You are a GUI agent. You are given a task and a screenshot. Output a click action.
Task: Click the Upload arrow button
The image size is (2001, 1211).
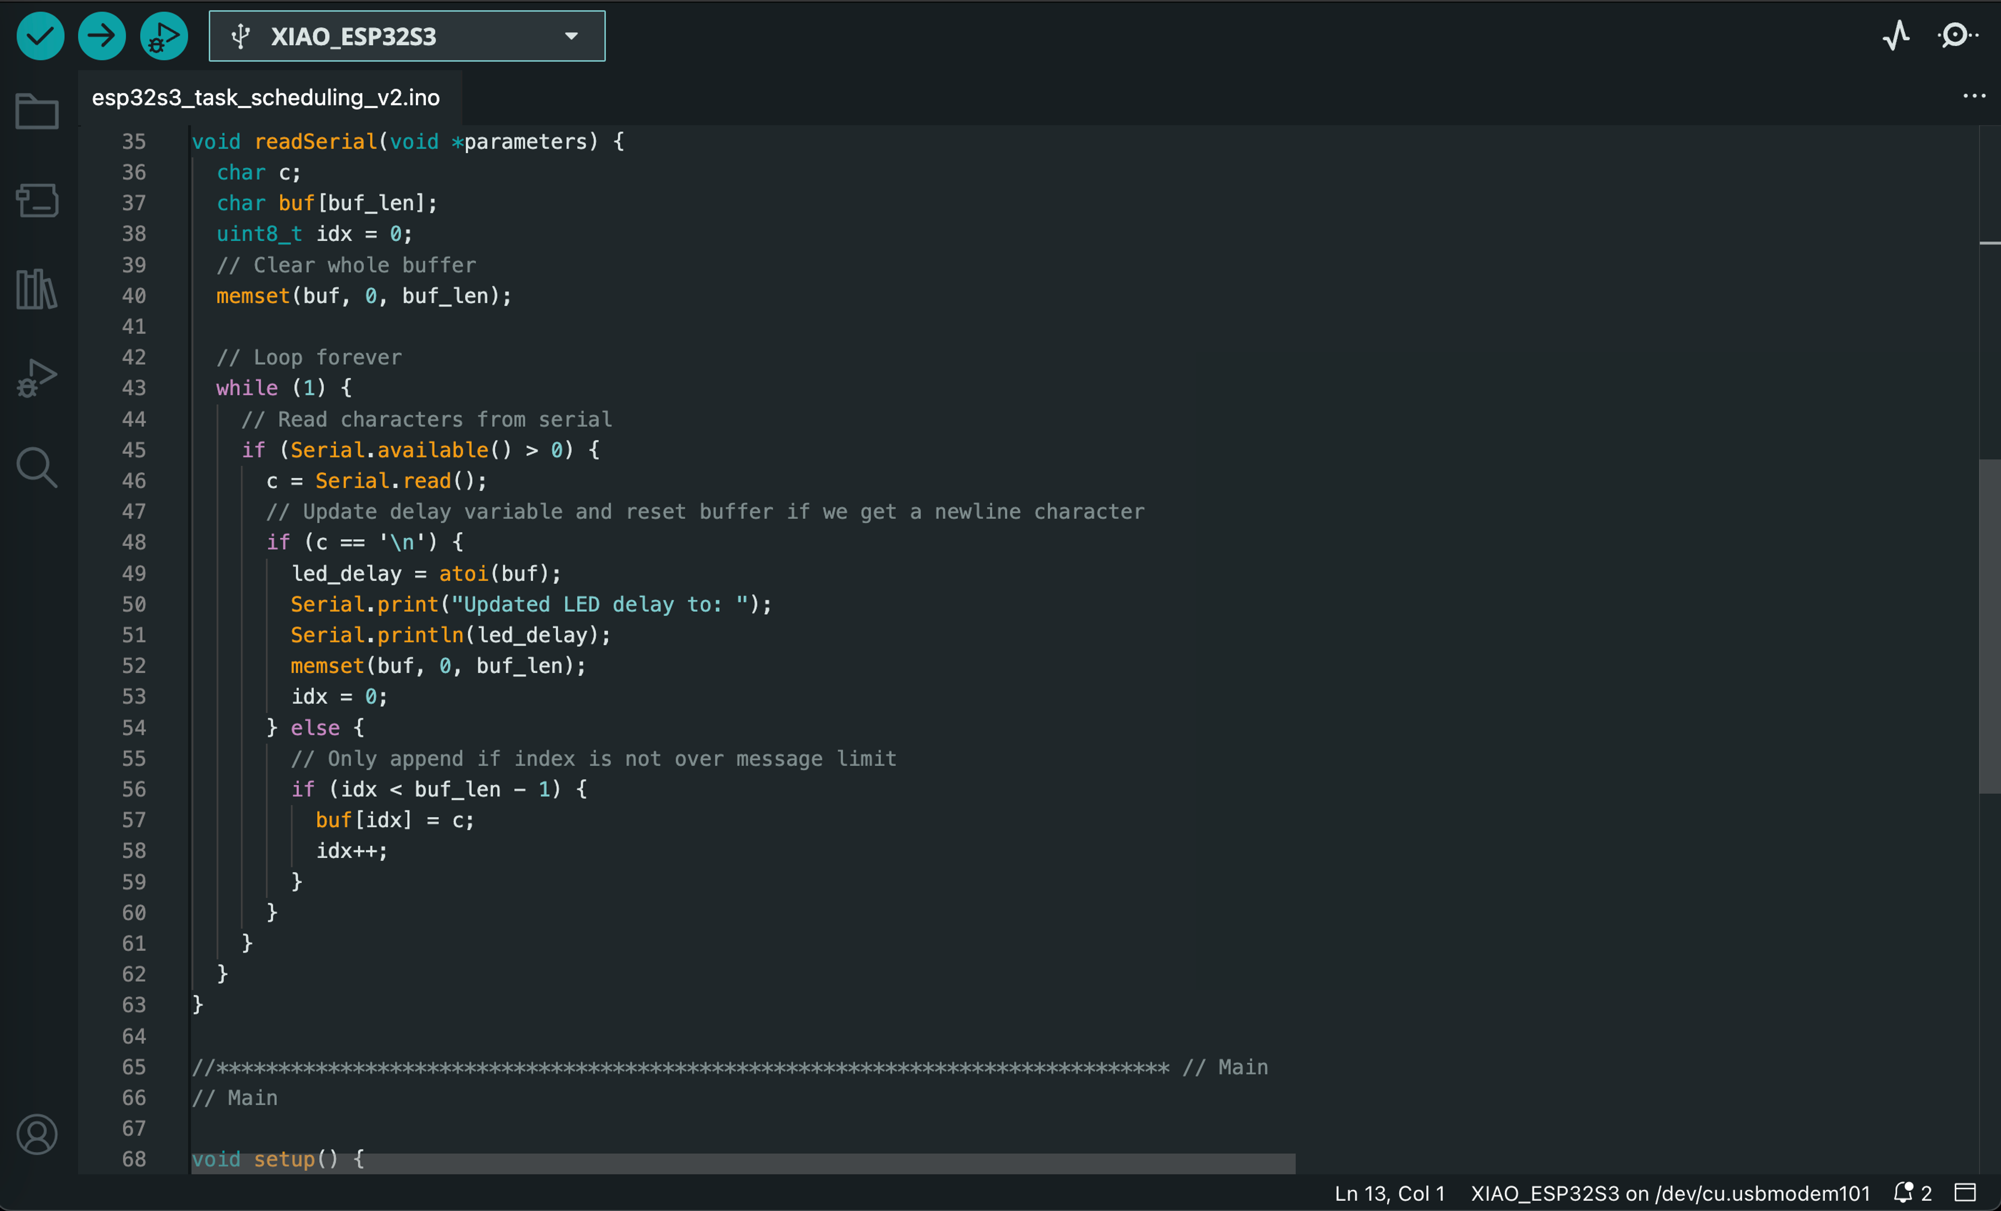pos(102,36)
